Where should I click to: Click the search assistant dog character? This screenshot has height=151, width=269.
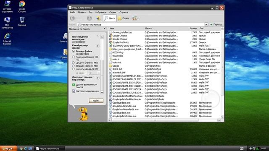point(83,114)
